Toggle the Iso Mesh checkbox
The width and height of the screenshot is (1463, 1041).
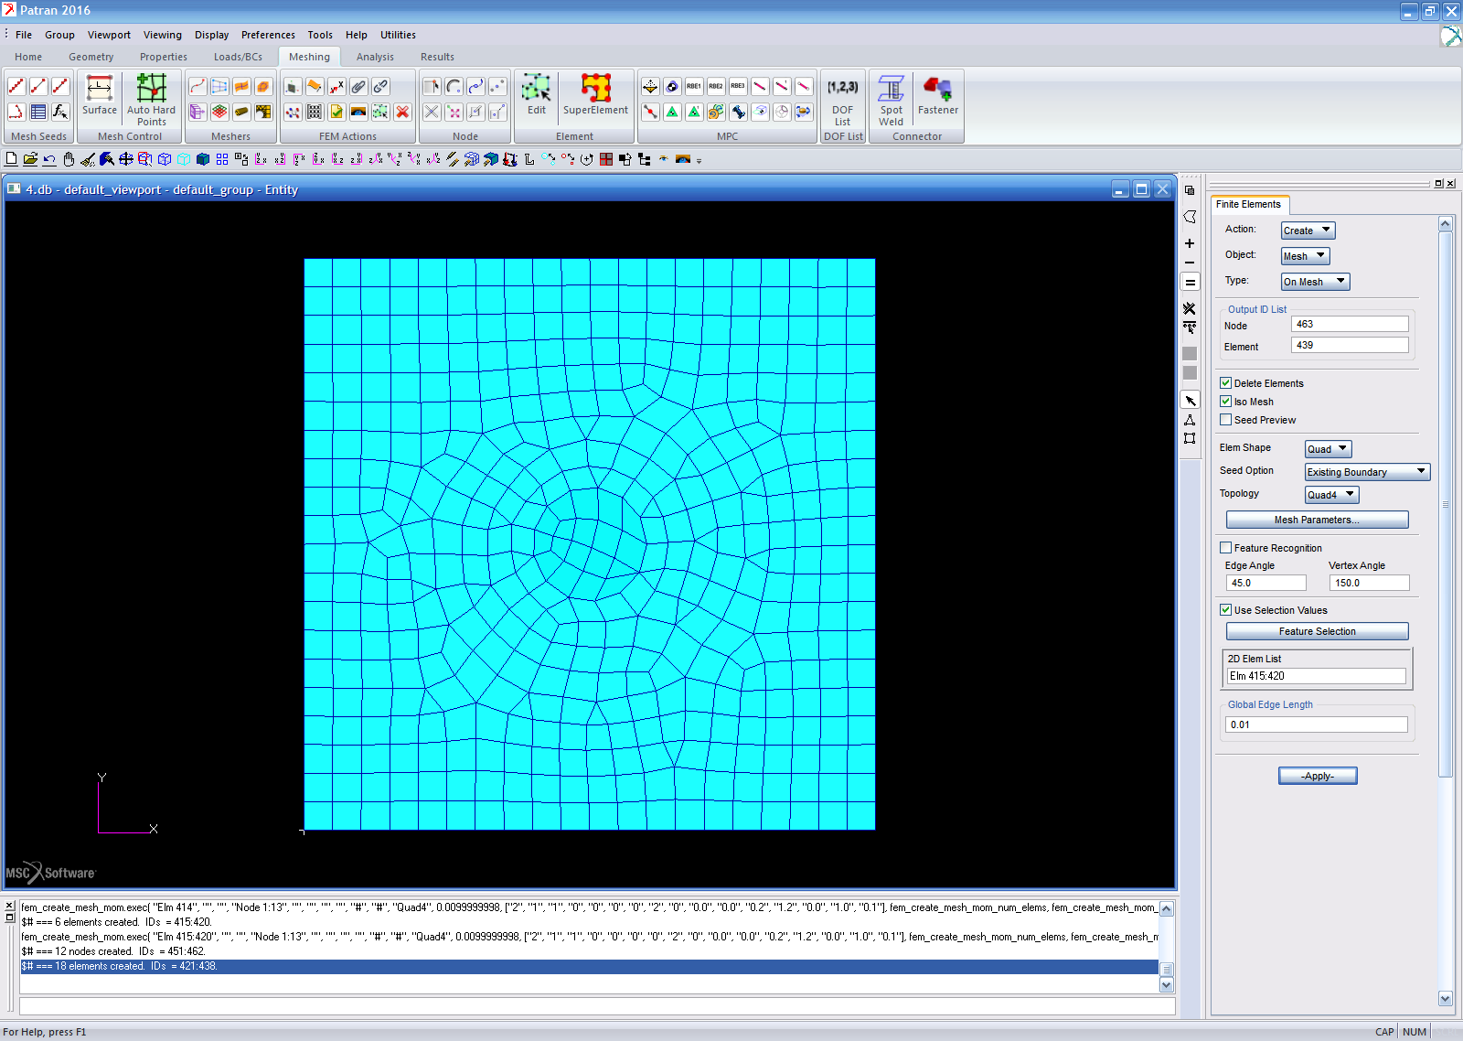pyautogui.click(x=1225, y=402)
